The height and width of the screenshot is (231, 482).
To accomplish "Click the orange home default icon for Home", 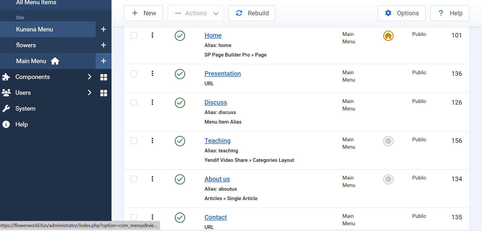I will (388, 36).
